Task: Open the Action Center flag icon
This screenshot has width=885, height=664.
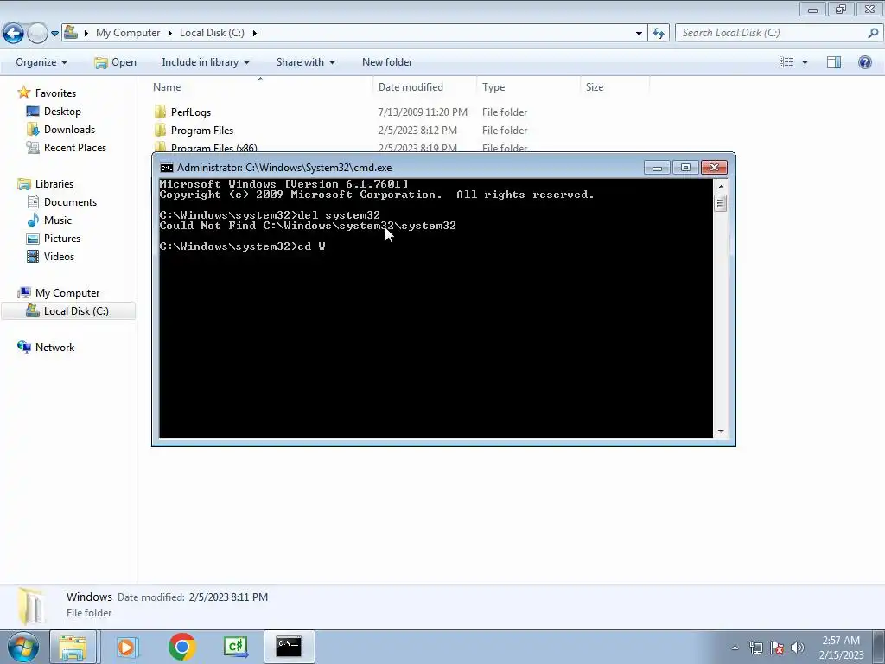Action: 777,648
